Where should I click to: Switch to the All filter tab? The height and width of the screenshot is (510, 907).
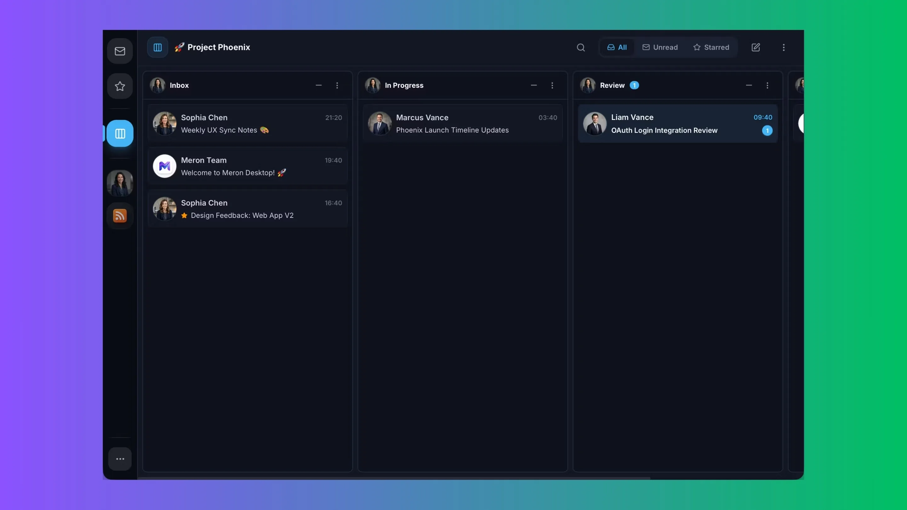[x=617, y=47]
